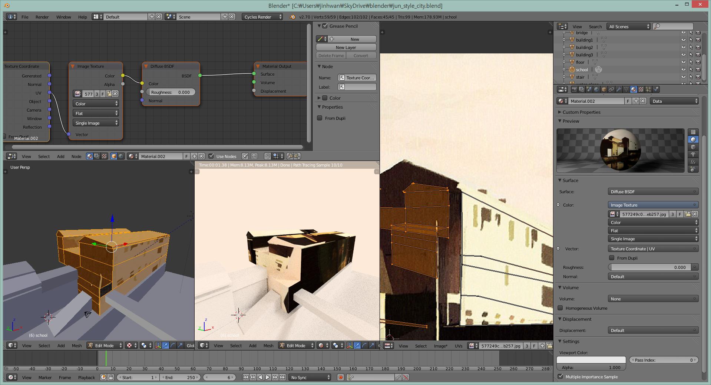The image size is (711, 385).
Task: Toggle the Grease Pencil checkbox
Action: tap(325, 26)
